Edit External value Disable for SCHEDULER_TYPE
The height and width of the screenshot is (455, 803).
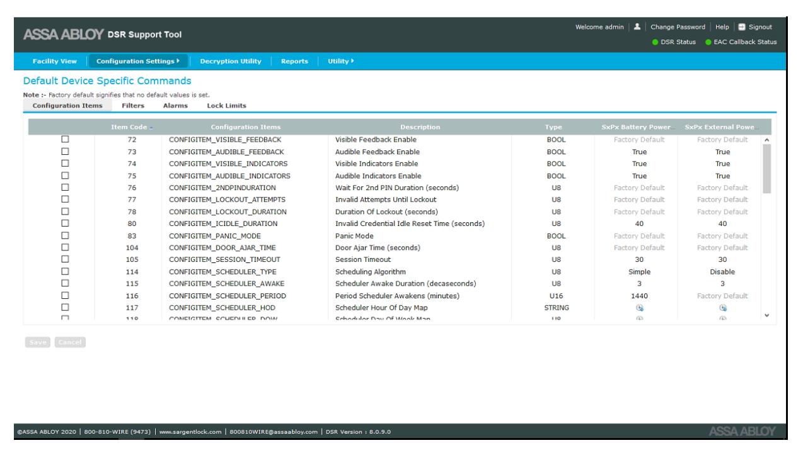tap(722, 272)
